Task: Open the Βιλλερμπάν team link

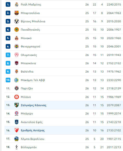Action: coord(29,147)
